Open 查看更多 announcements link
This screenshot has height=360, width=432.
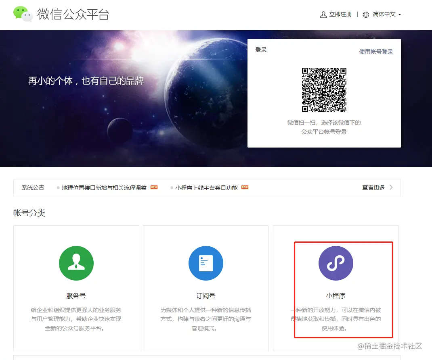(x=373, y=187)
